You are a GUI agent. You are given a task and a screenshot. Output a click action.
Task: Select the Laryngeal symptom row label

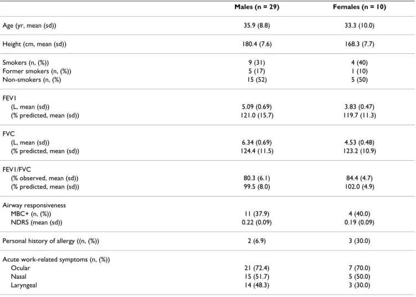(24, 285)
